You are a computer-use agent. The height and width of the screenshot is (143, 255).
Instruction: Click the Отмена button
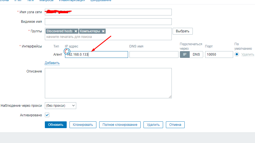[x=175, y=125]
